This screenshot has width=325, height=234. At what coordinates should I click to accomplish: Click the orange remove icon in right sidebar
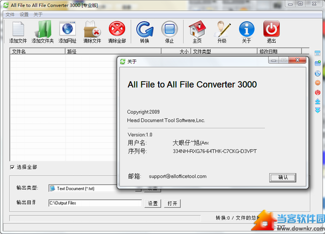click(317, 83)
